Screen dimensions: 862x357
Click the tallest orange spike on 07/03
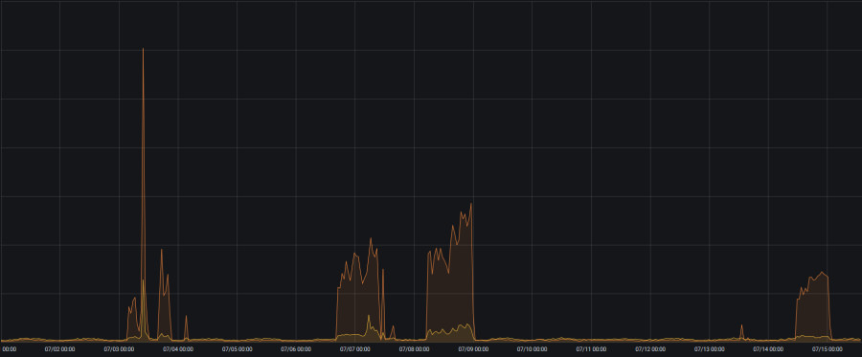143,50
